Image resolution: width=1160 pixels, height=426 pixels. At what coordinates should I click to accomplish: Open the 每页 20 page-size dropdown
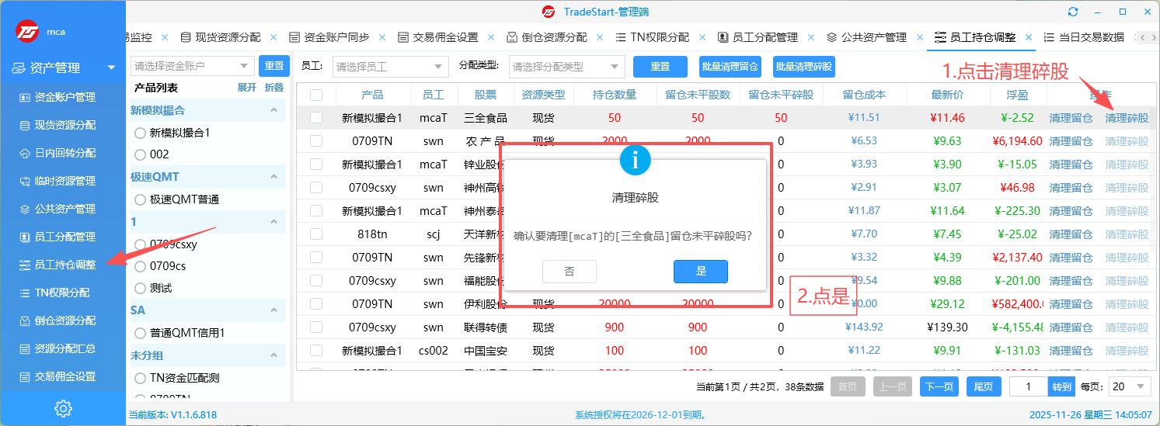(1129, 386)
